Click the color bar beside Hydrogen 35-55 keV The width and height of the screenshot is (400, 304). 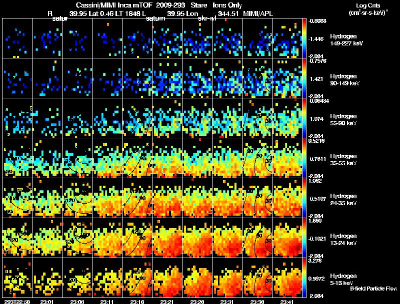click(304, 158)
